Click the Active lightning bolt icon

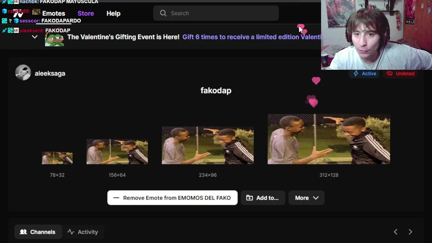(356, 73)
